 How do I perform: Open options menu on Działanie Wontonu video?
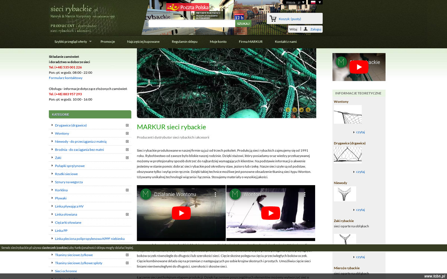[x=215, y=194]
